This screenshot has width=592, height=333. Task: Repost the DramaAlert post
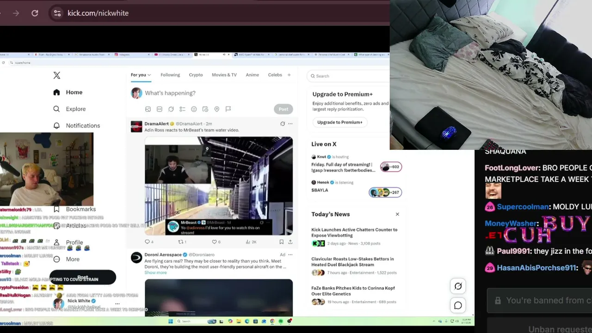(x=182, y=242)
